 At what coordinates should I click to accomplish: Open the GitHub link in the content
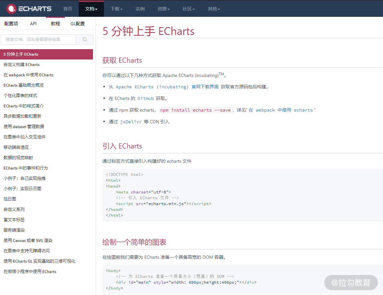146,98
